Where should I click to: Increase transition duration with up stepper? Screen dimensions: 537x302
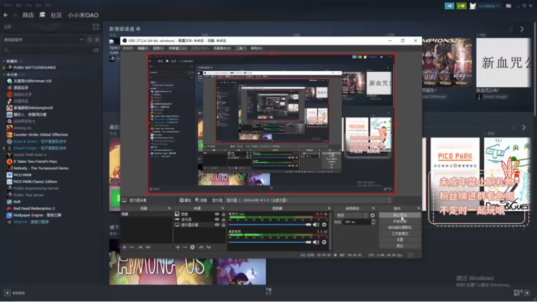373,221
